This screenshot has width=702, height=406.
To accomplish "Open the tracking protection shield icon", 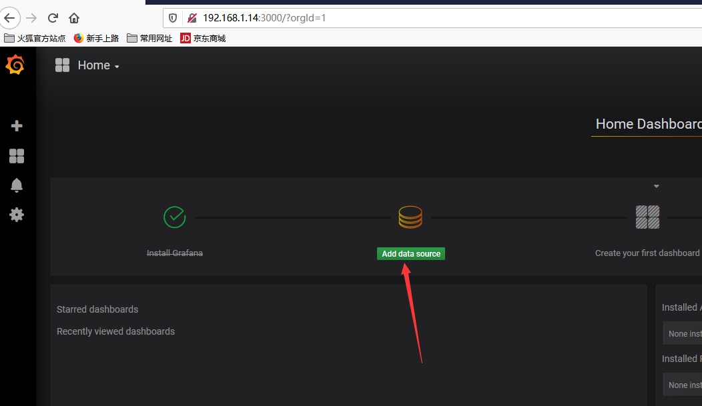I will (173, 18).
